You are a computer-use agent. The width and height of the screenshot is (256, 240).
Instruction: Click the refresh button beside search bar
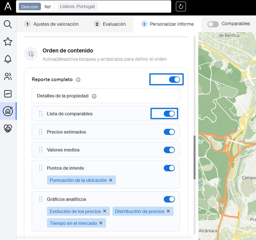click(180, 6)
